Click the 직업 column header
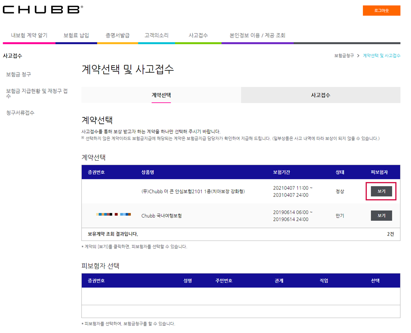Image resolution: width=411 pixels, height=333 pixels. (x=324, y=281)
